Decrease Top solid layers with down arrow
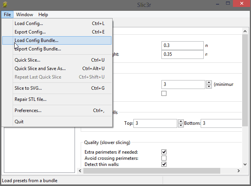Viewport: 251px width, 186px height. [x=181, y=126]
